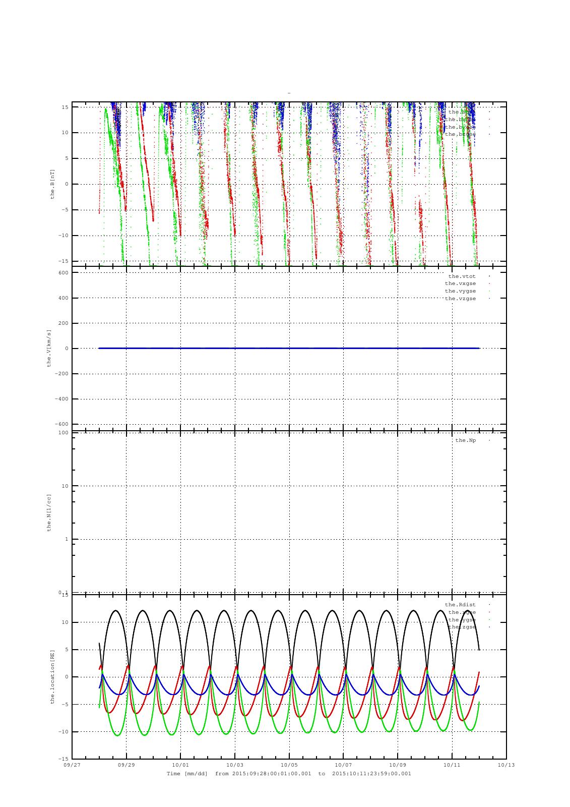Click the 09/27 date tick label

[x=72, y=765]
